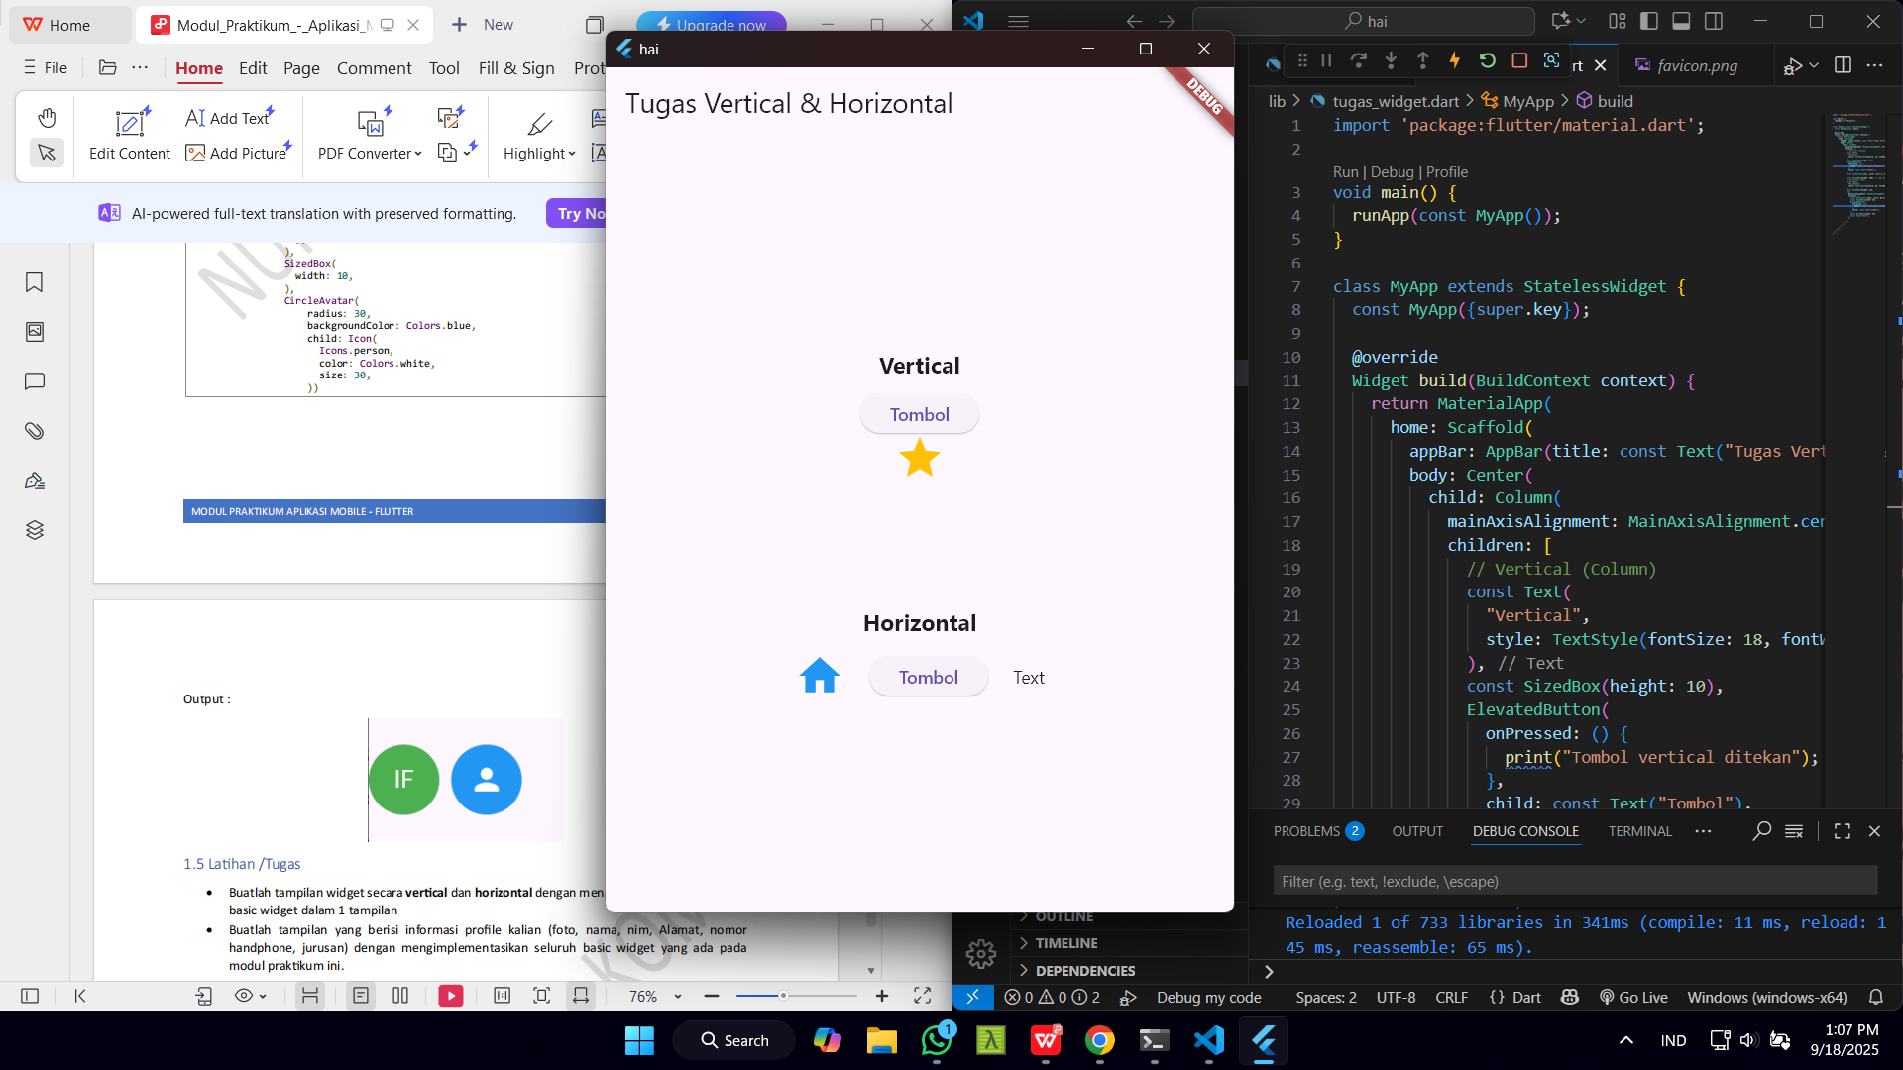Pause debugging in VS Code debug toolbar

[x=1326, y=61]
